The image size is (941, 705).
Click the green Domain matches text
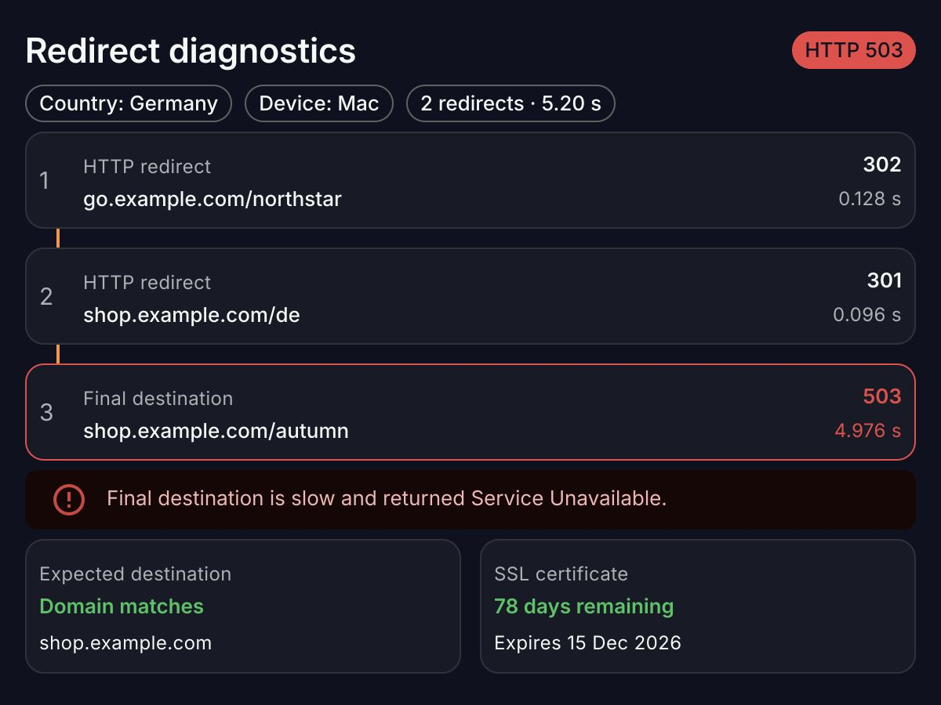tap(122, 606)
